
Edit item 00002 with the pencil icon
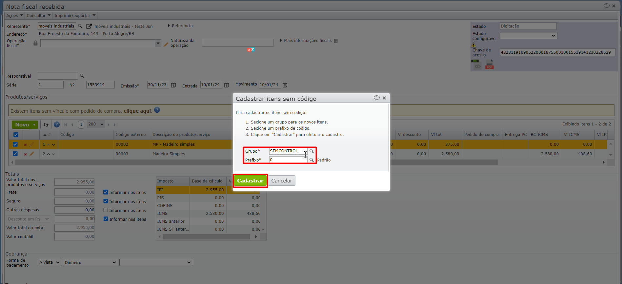pos(32,144)
